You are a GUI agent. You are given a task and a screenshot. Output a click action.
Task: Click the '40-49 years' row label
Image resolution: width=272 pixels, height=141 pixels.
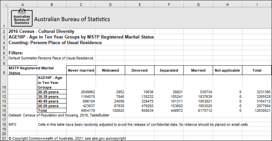click(52, 101)
